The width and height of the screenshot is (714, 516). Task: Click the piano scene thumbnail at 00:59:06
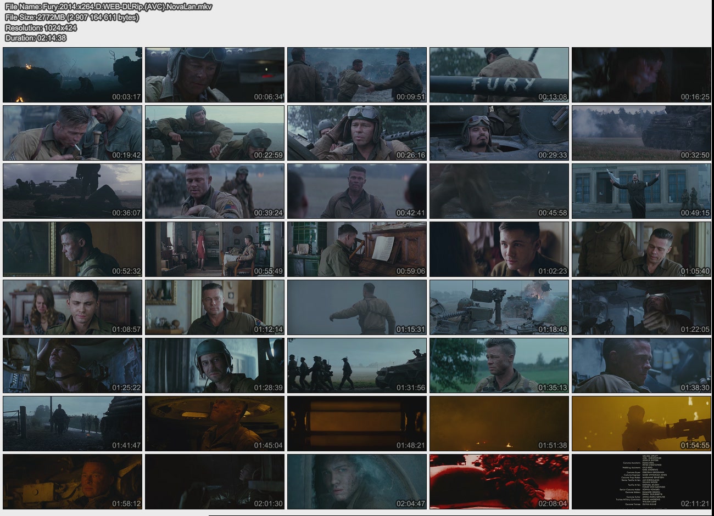357,249
